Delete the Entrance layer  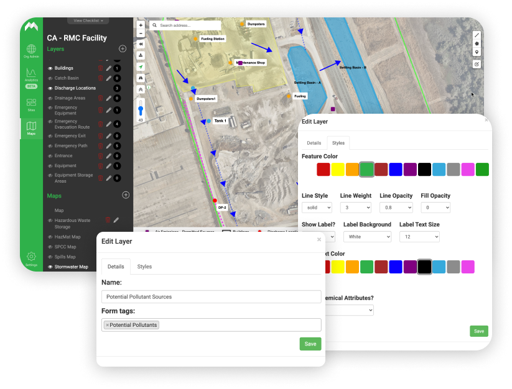[x=101, y=156]
